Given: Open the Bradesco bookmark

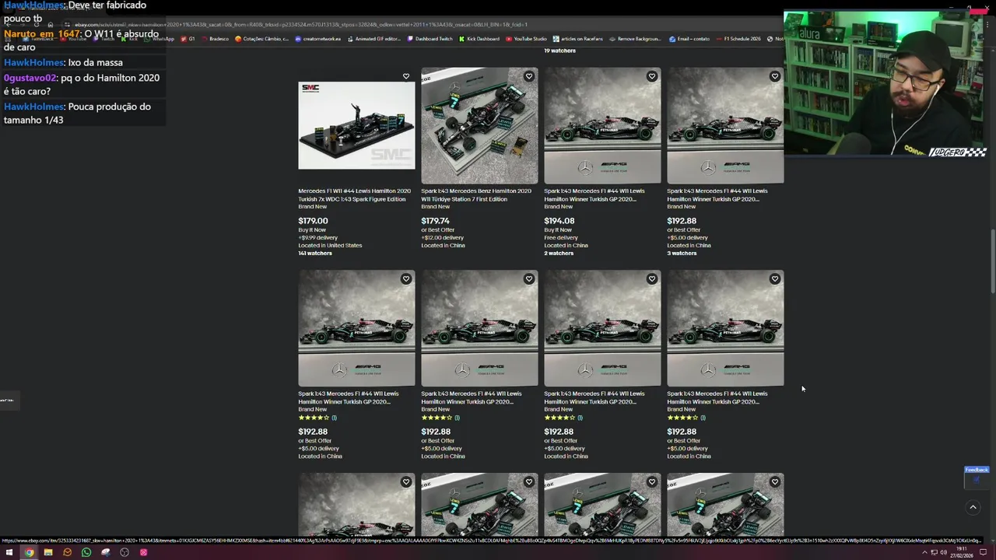Looking at the screenshot, I should click(216, 39).
